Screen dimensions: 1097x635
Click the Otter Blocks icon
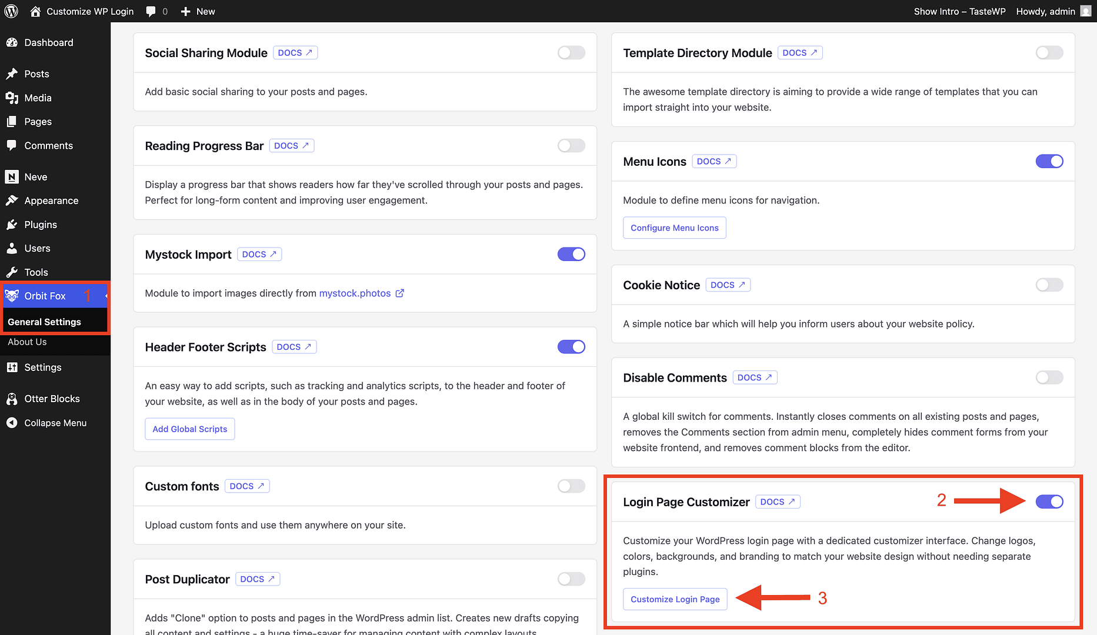[12, 399]
